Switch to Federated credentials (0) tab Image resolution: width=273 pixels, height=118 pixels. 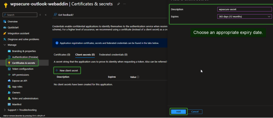(x=113, y=55)
